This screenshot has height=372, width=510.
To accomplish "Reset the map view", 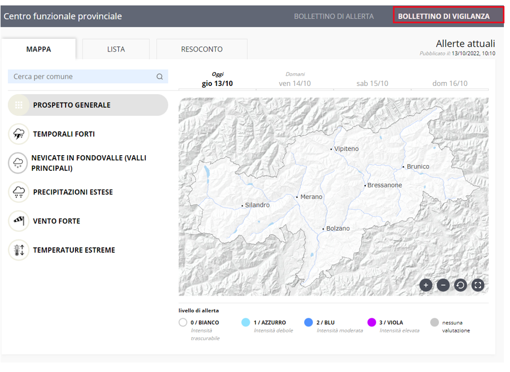I will 460,286.
